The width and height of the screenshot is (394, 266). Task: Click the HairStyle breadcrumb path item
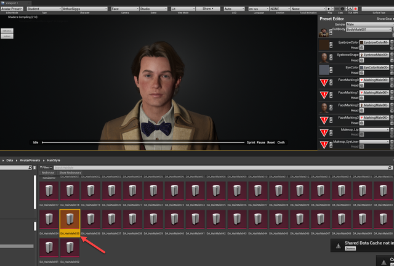(x=54, y=161)
